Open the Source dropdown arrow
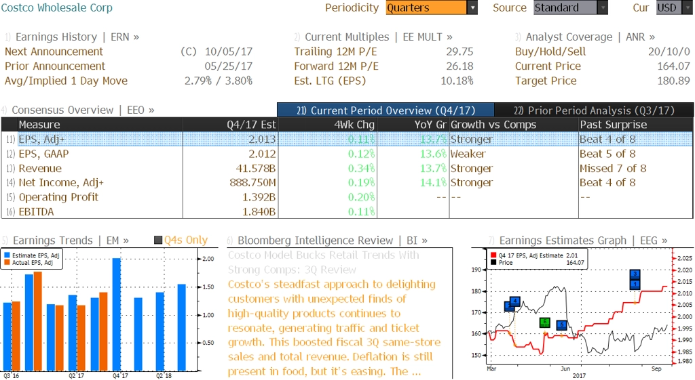 [603, 7]
